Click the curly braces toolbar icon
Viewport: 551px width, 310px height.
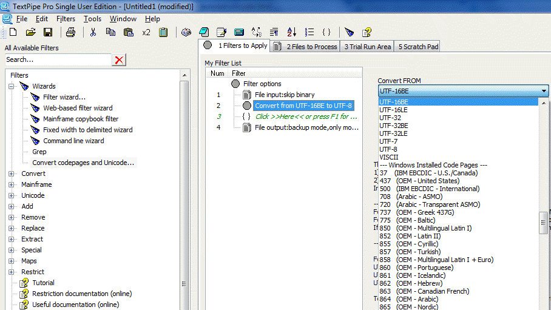click(326, 32)
